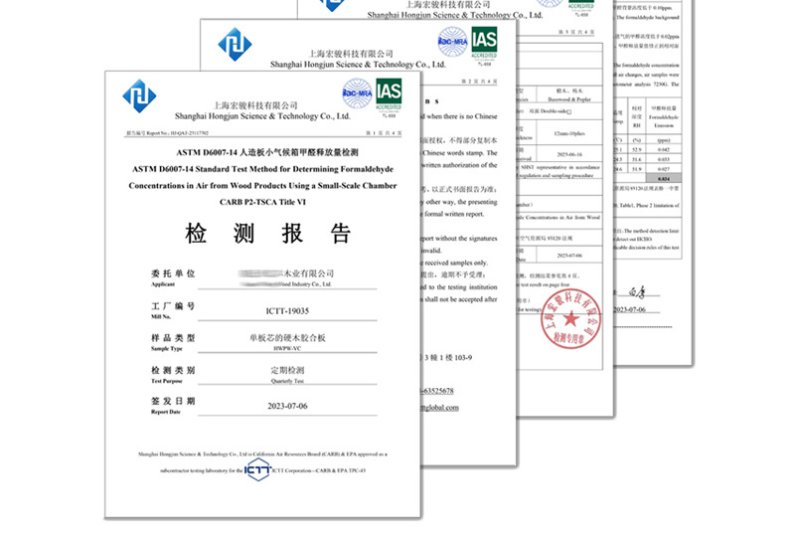Click the received date '2023-06-16' on page three
The height and width of the screenshot is (543, 795).
[x=569, y=154]
